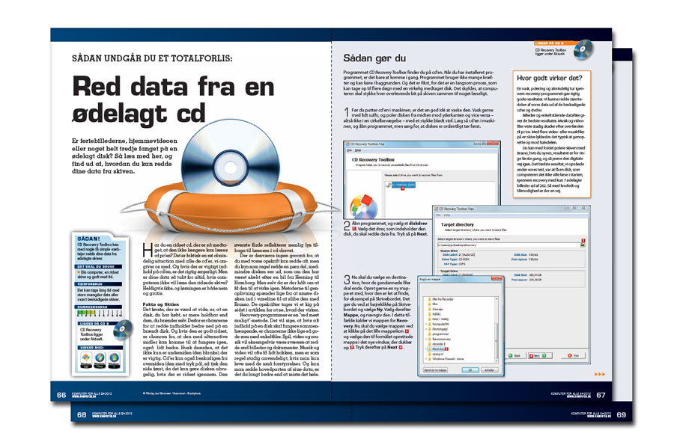The image size is (674, 448).
Task: Select the Genveje folder
Action: [x=434, y=309]
